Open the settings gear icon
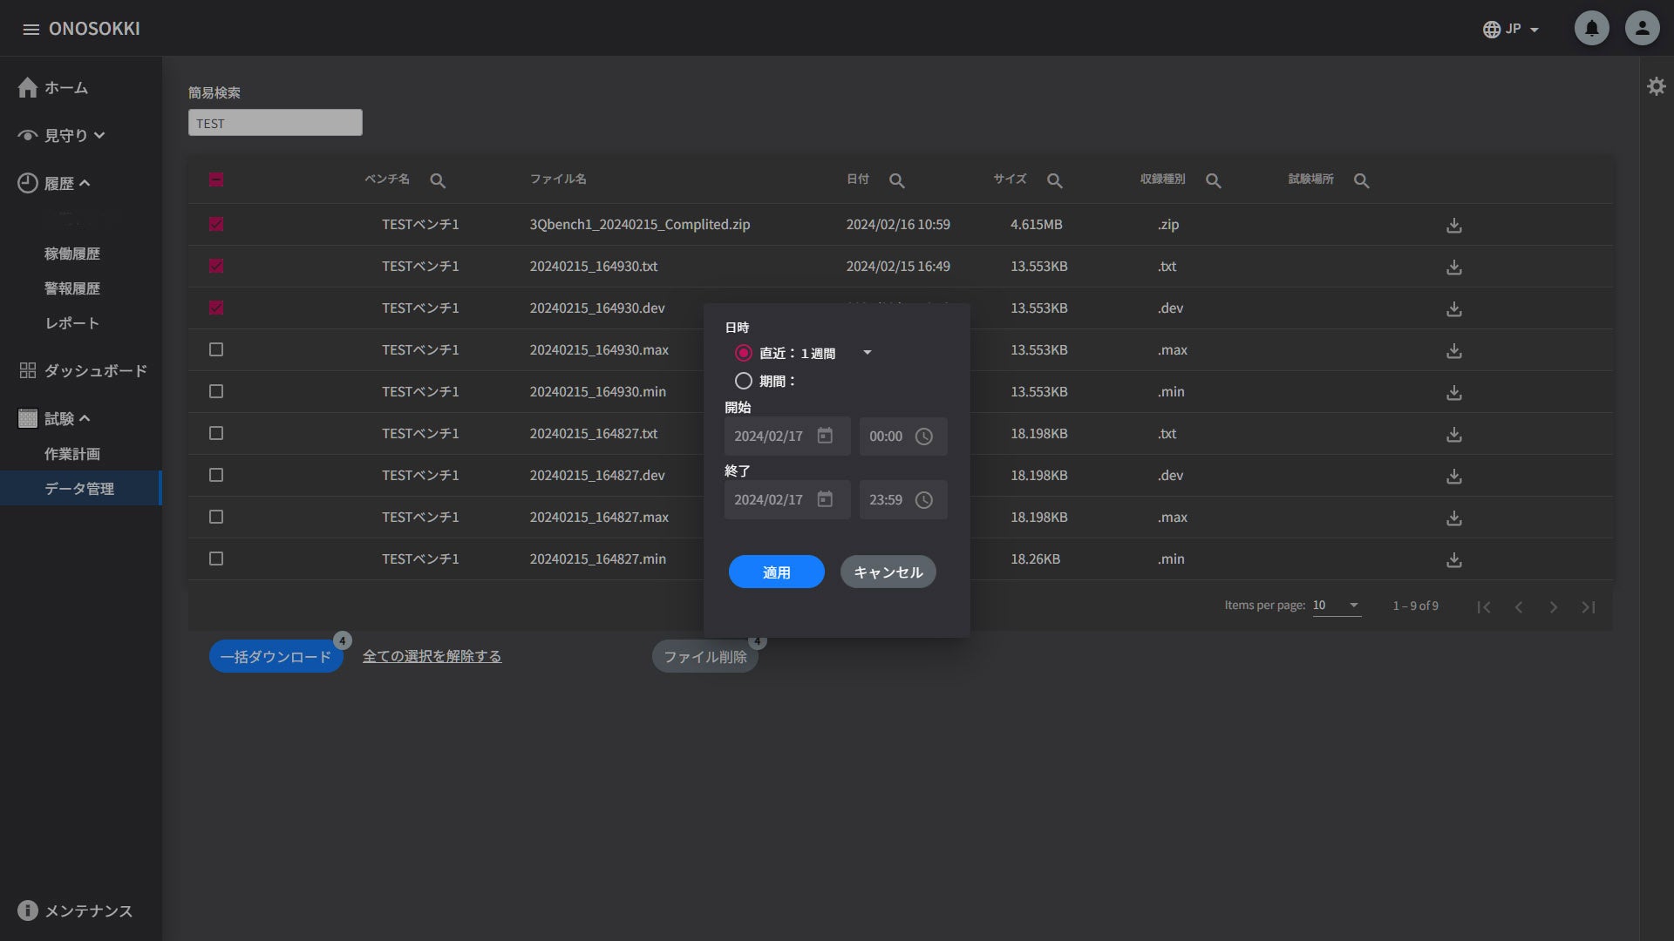 tap(1656, 86)
